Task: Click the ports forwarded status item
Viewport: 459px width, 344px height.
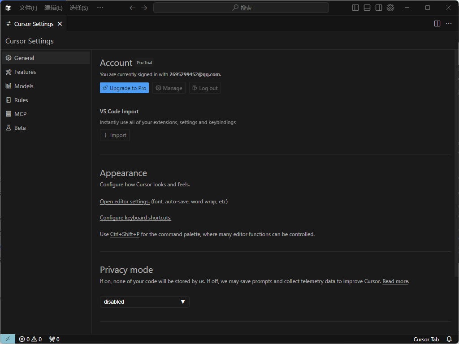Action: [x=54, y=340]
